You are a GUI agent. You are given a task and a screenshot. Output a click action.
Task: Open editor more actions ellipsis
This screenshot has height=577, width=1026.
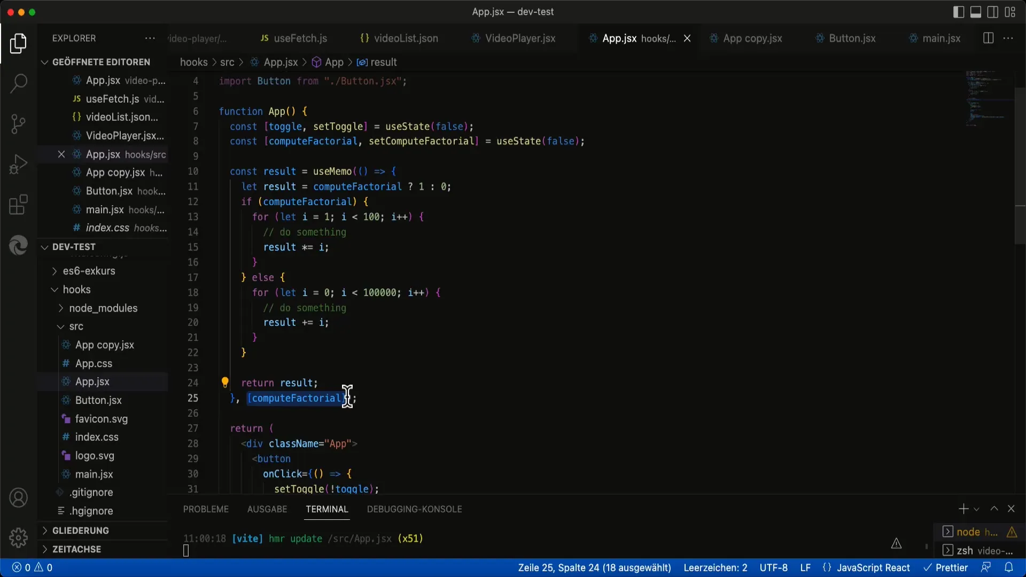click(1008, 38)
